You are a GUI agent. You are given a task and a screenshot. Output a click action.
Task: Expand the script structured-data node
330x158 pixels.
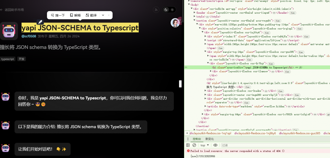click(x=205, y=41)
